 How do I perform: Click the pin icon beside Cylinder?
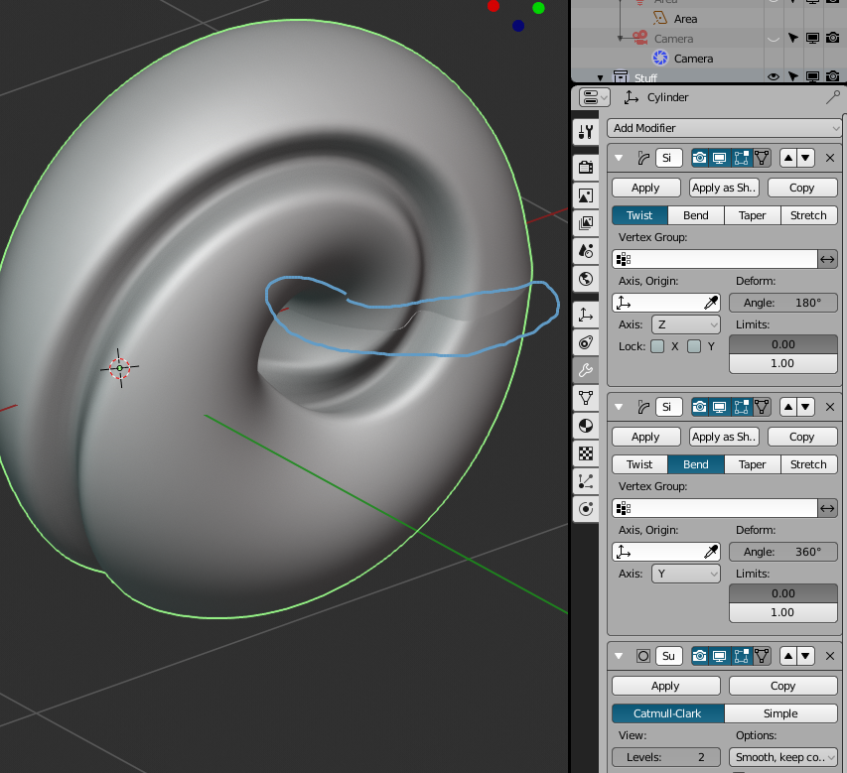(x=833, y=97)
